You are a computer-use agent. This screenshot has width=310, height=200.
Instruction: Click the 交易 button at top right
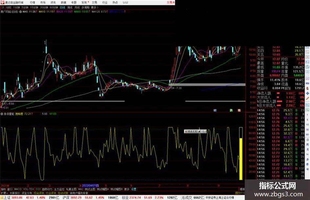(x=171, y=3)
